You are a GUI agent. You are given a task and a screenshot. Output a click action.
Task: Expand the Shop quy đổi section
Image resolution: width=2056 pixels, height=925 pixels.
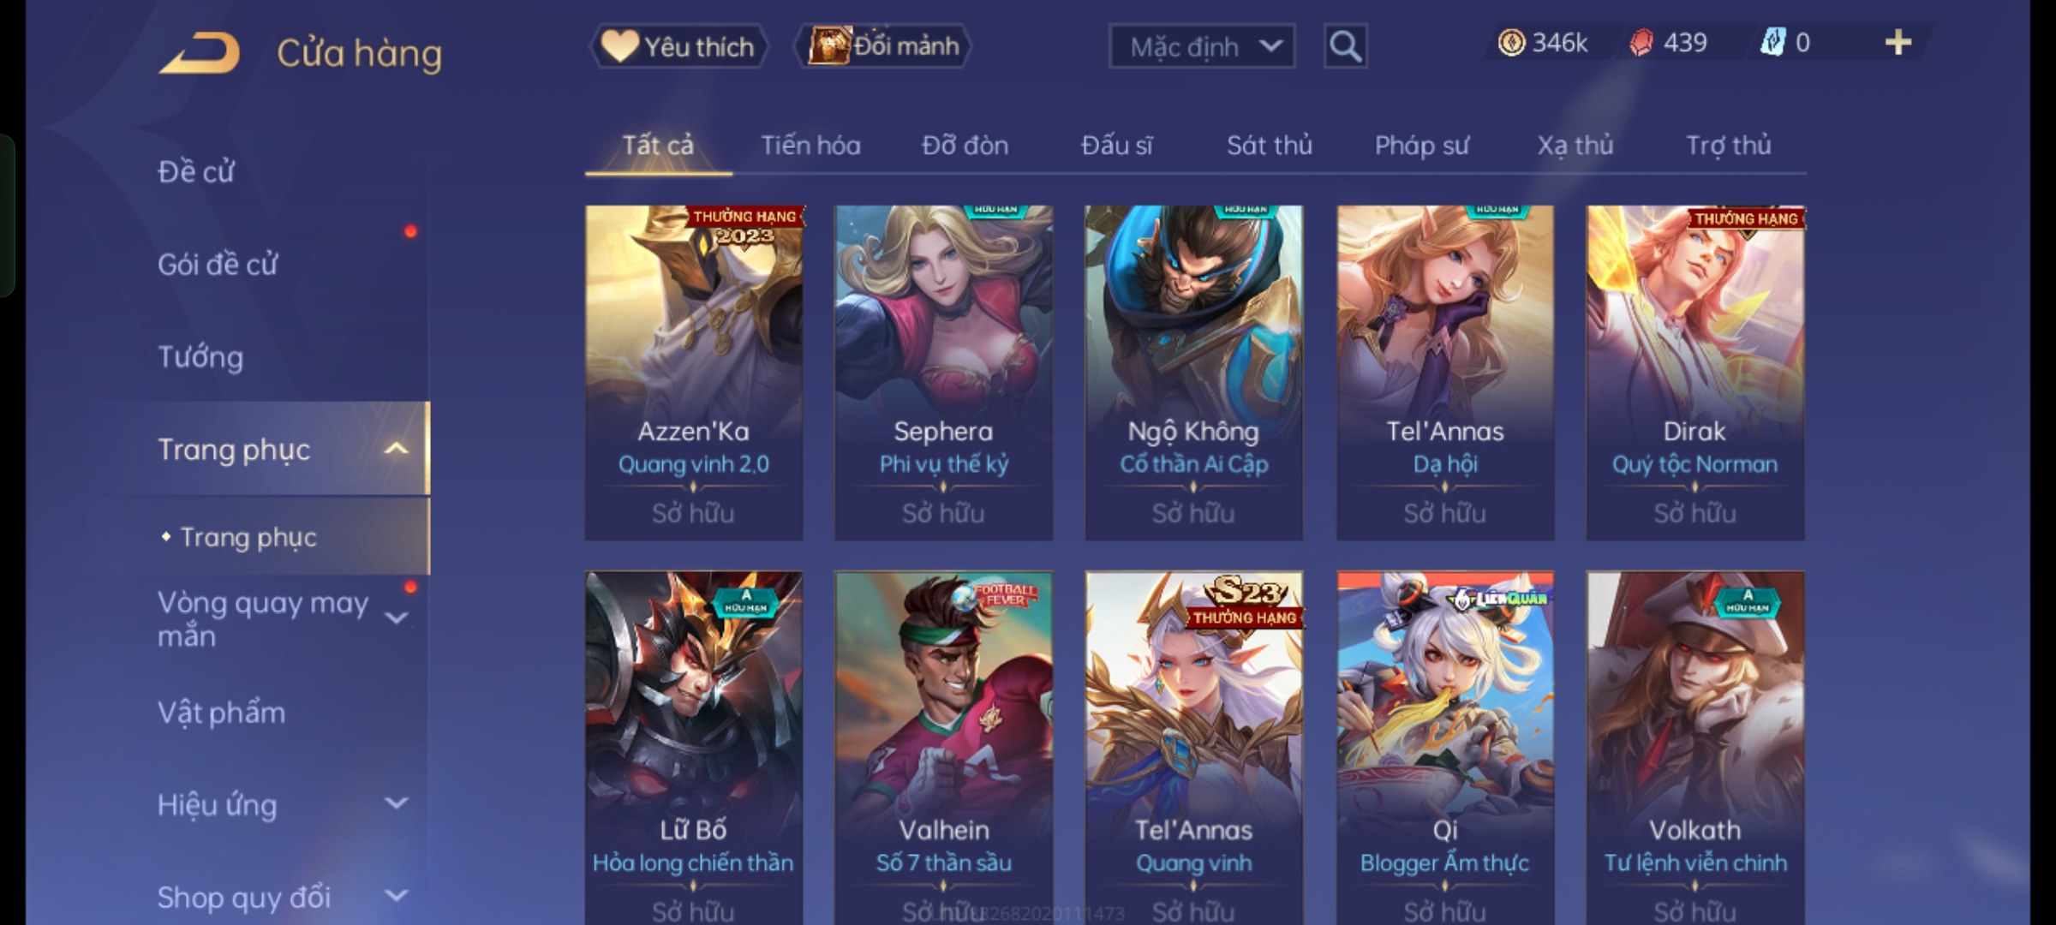point(396,896)
